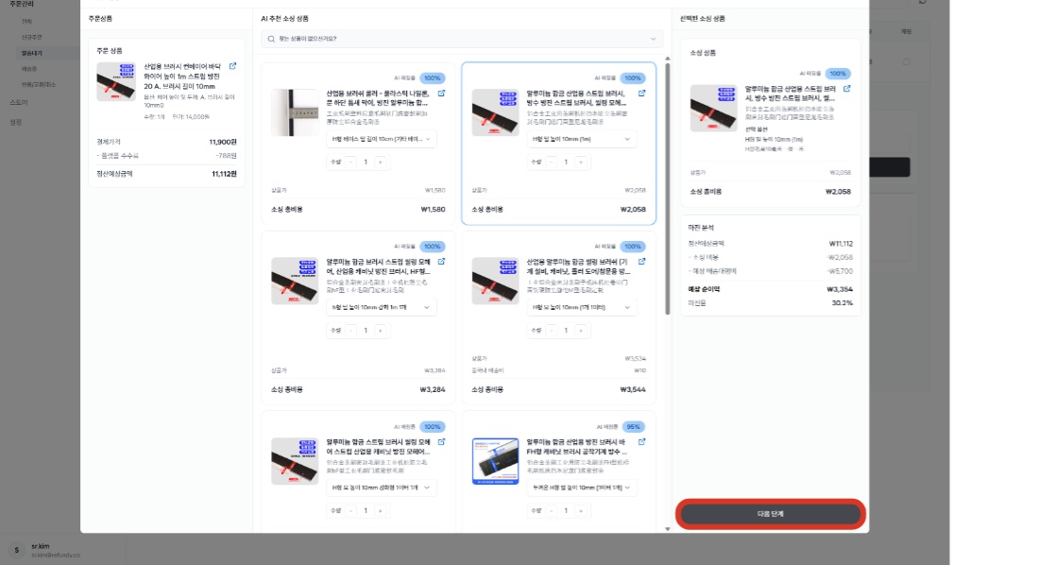The height and width of the screenshot is (565, 1054).
Task: Open 주문관리 section in background sidebar
Action: [x=22, y=4]
